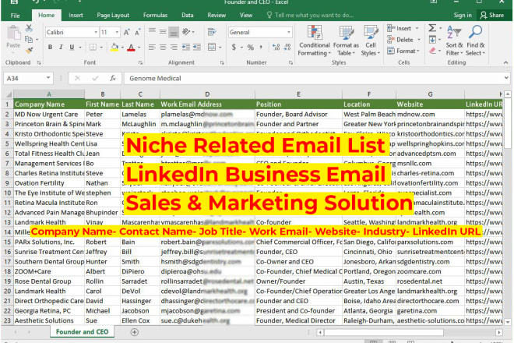
Task: Switch to Page Layout tab
Action: tap(113, 15)
